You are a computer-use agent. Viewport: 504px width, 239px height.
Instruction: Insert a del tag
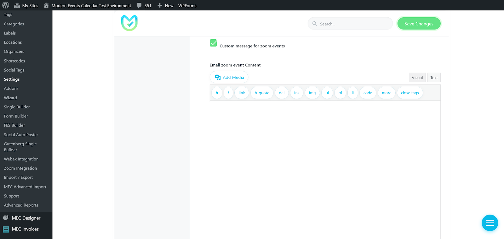click(282, 93)
